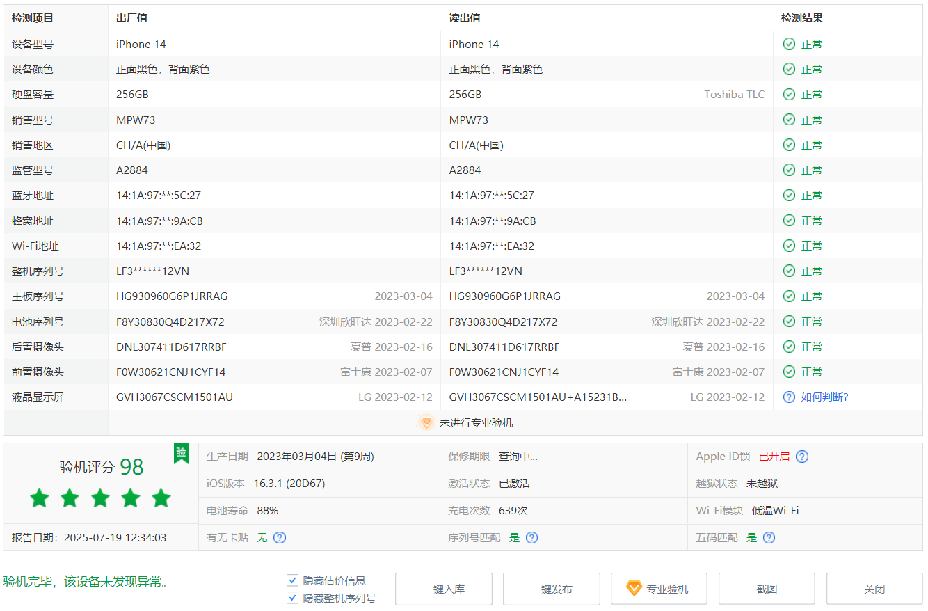Open help icon next to 五码匹配

point(769,537)
